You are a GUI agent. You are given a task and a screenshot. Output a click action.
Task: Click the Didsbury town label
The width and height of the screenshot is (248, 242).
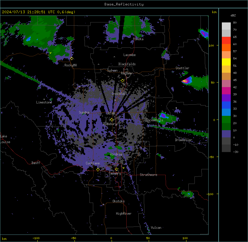(110, 124)
